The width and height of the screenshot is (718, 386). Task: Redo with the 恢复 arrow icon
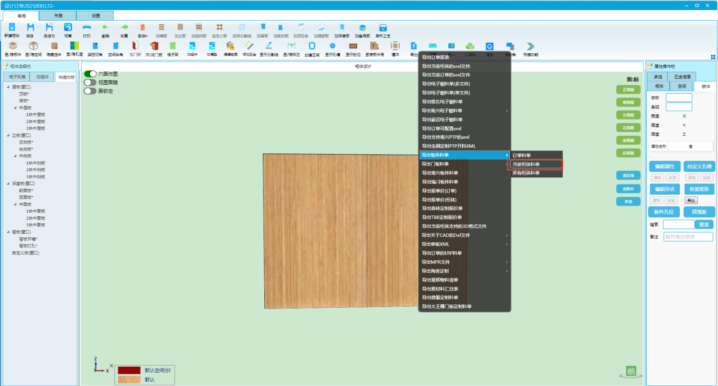[124, 28]
